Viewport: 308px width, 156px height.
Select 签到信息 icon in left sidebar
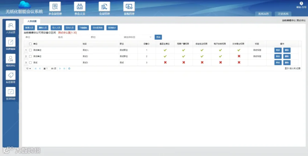click(11, 92)
